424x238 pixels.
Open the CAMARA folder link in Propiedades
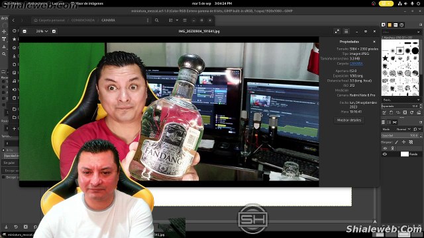point(356,63)
